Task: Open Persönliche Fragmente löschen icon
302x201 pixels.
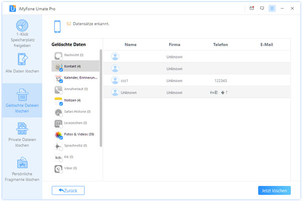Action: pyautogui.click(x=22, y=162)
